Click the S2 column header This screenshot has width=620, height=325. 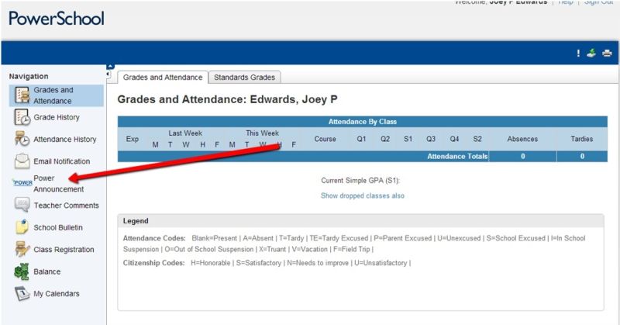click(477, 139)
